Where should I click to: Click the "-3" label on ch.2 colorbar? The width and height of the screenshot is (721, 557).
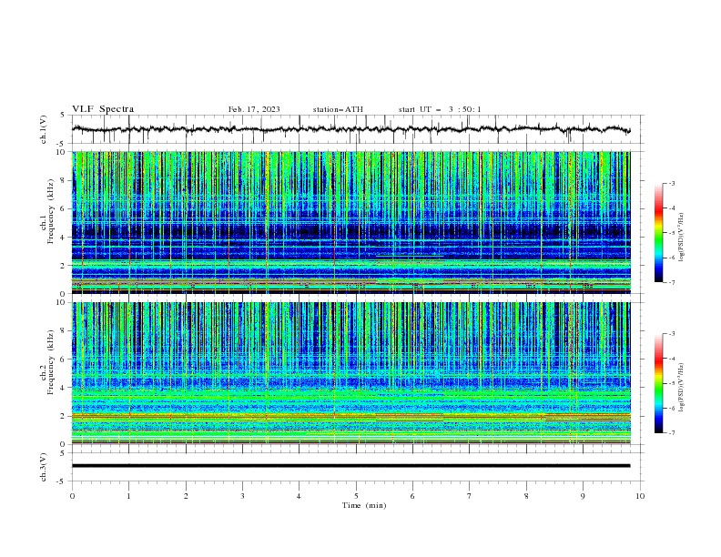(x=672, y=334)
